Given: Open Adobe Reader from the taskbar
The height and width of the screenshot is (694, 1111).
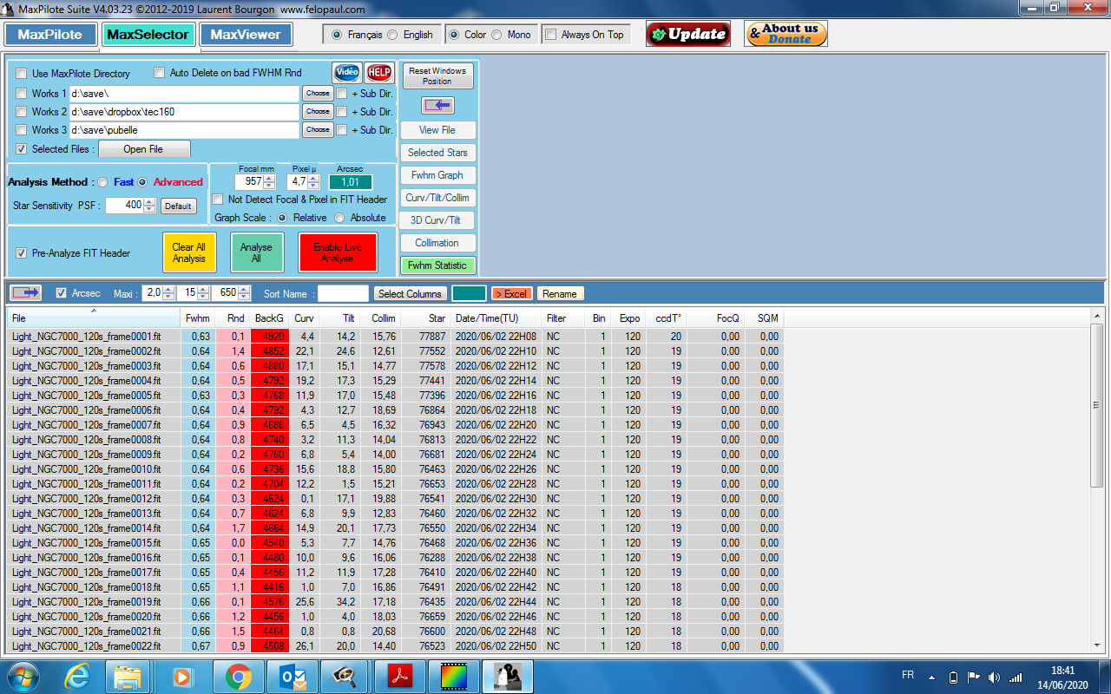Looking at the screenshot, I should pos(398,677).
